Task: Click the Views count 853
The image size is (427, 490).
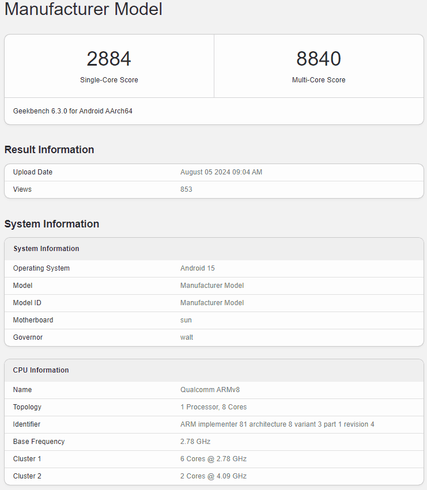Action: click(x=186, y=189)
